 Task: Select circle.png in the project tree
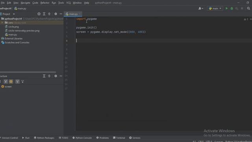13,27
